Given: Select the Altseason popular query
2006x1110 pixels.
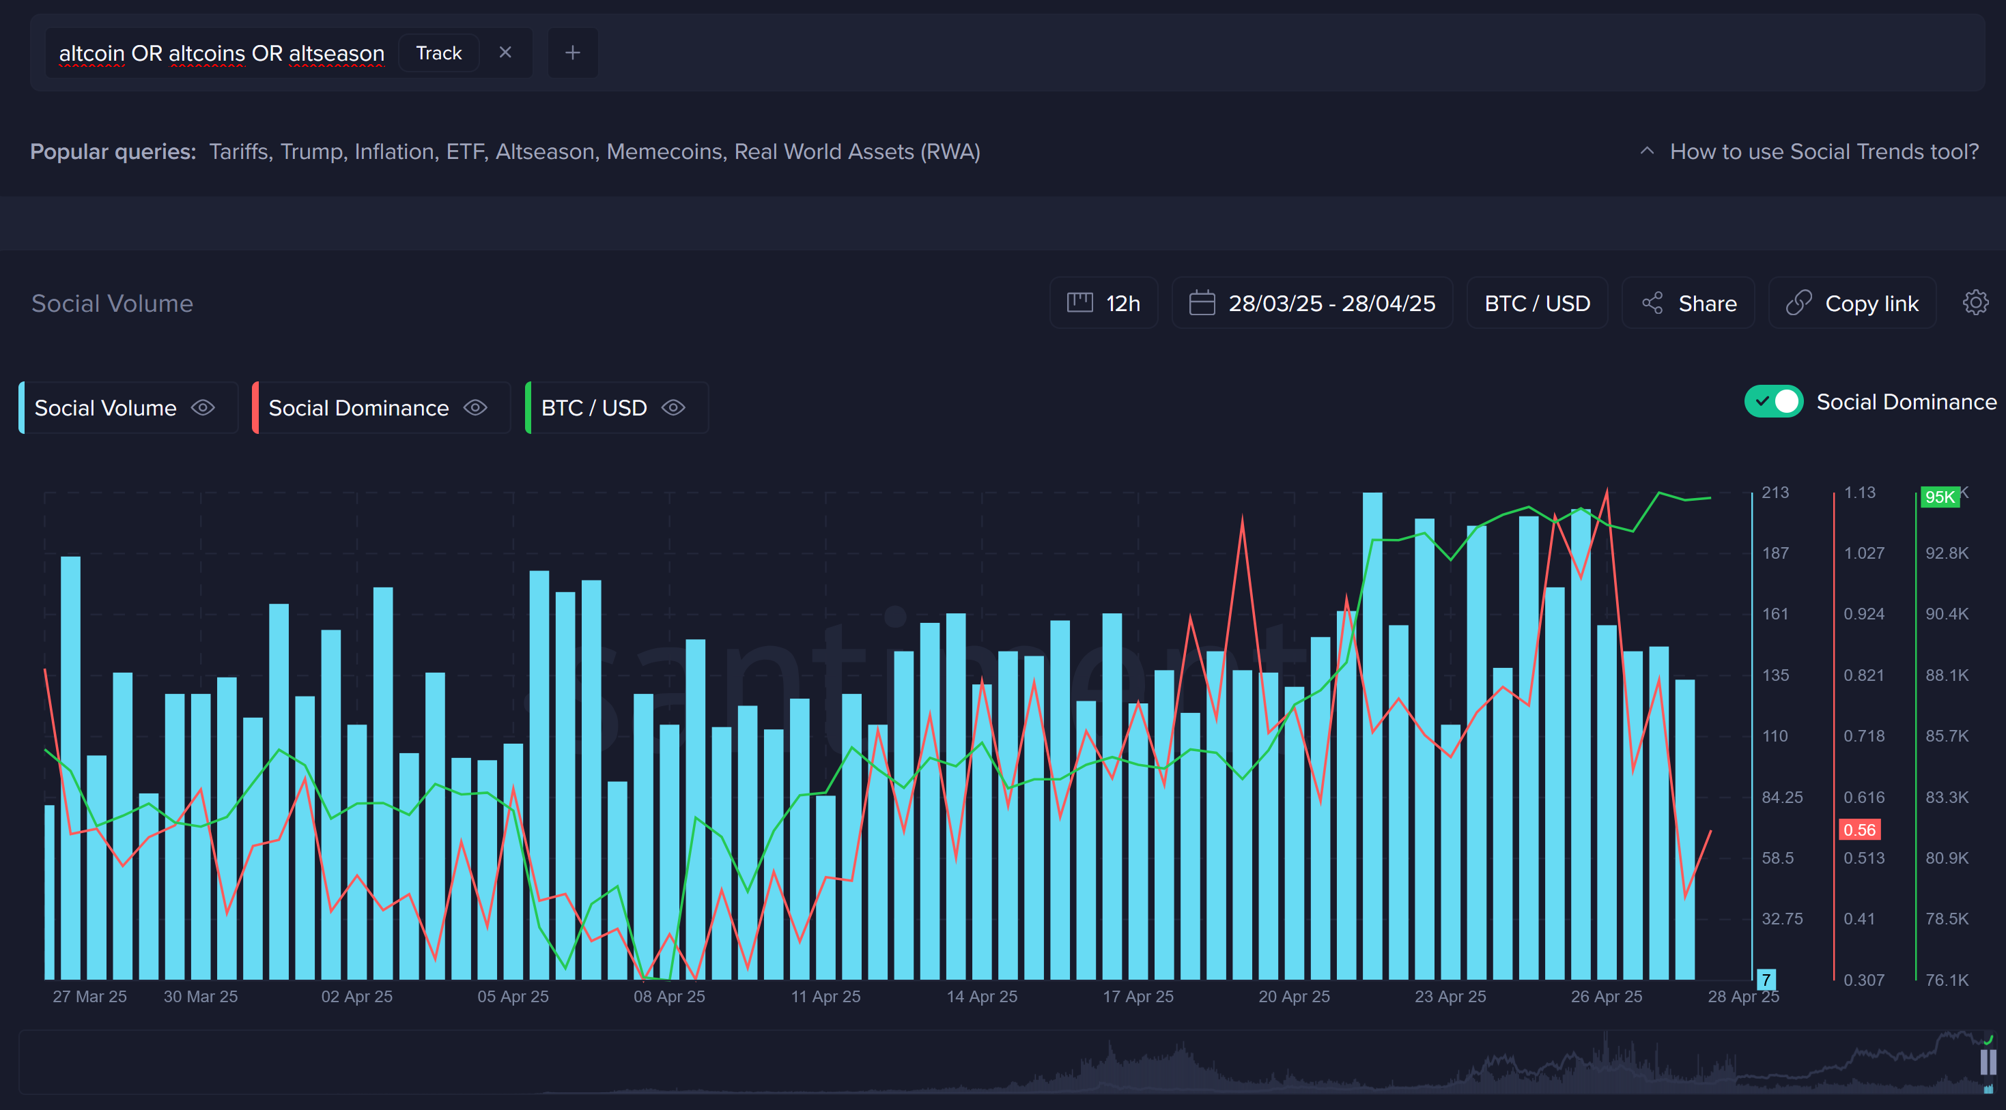Looking at the screenshot, I should tap(544, 151).
